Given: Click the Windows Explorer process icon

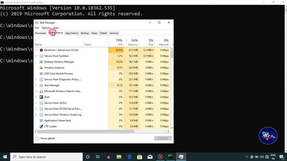Looking at the screenshot, I should pos(41,68).
